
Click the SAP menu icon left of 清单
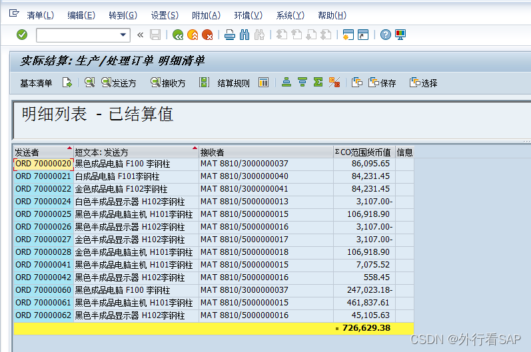(14, 13)
